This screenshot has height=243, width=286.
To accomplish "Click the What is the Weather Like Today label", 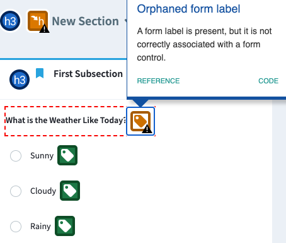I will tap(66, 121).
